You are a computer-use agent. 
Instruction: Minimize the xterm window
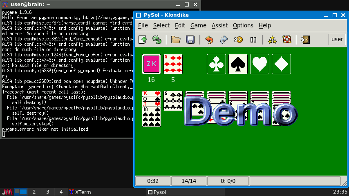click(x=178, y=4)
